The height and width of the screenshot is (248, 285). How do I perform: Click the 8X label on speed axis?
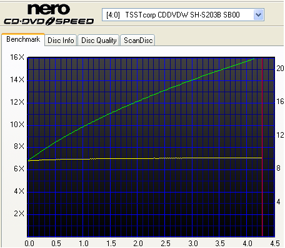[19, 146]
